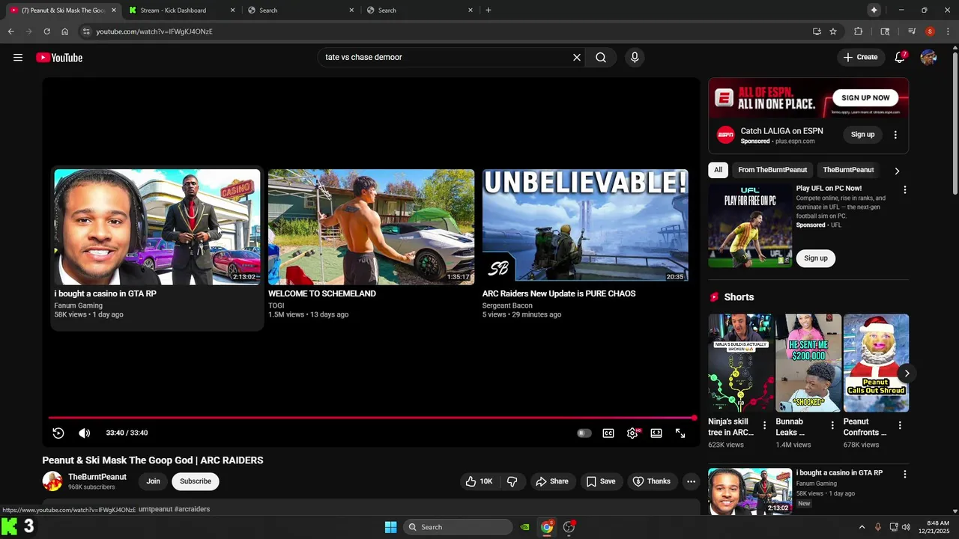Dislike the video with thumbs down

512,481
